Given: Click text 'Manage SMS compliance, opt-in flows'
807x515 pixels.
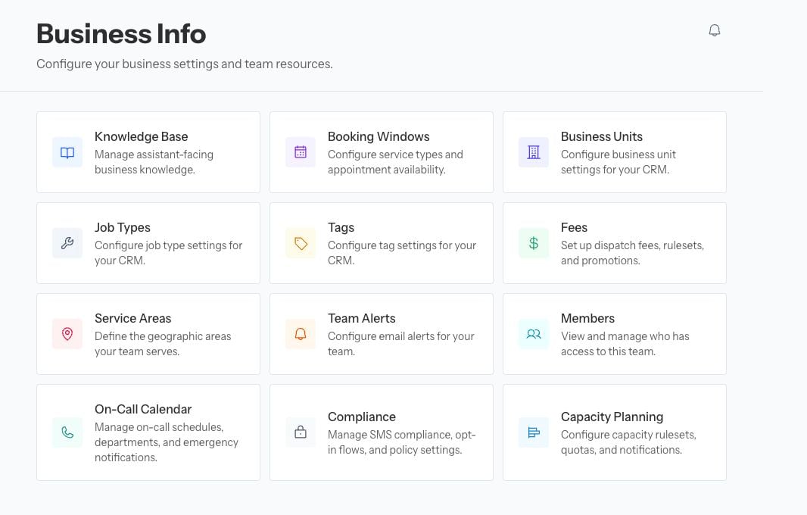Looking at the screenshot, I should click(x=401, y=442).
